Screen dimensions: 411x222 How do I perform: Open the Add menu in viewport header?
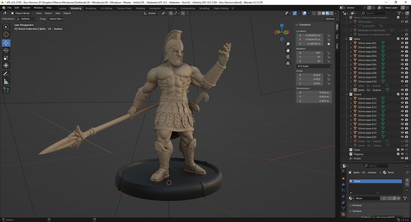[x=57, y=13]
